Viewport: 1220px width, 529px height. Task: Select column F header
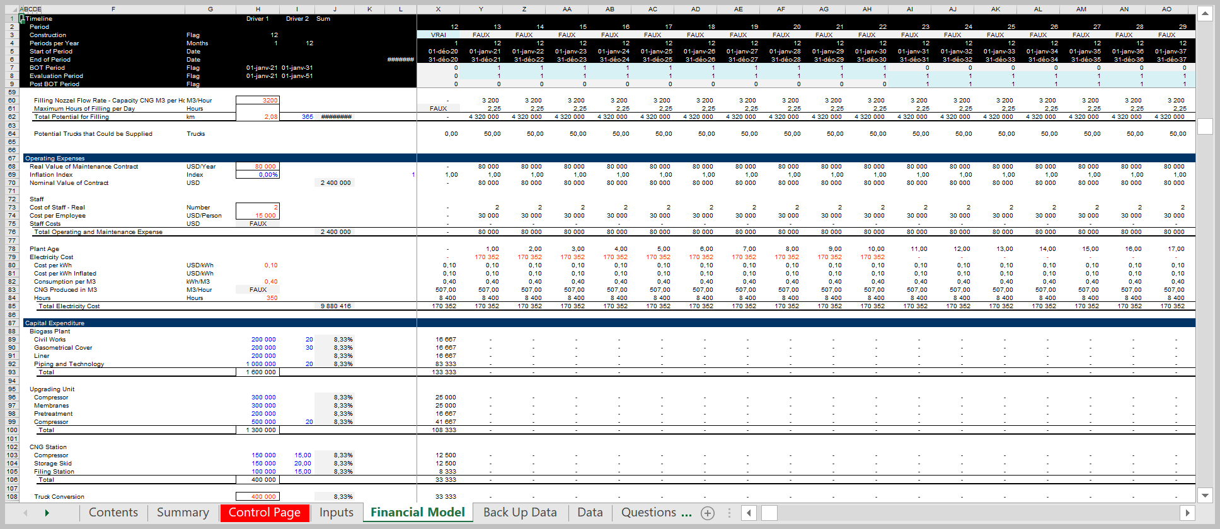113,9
